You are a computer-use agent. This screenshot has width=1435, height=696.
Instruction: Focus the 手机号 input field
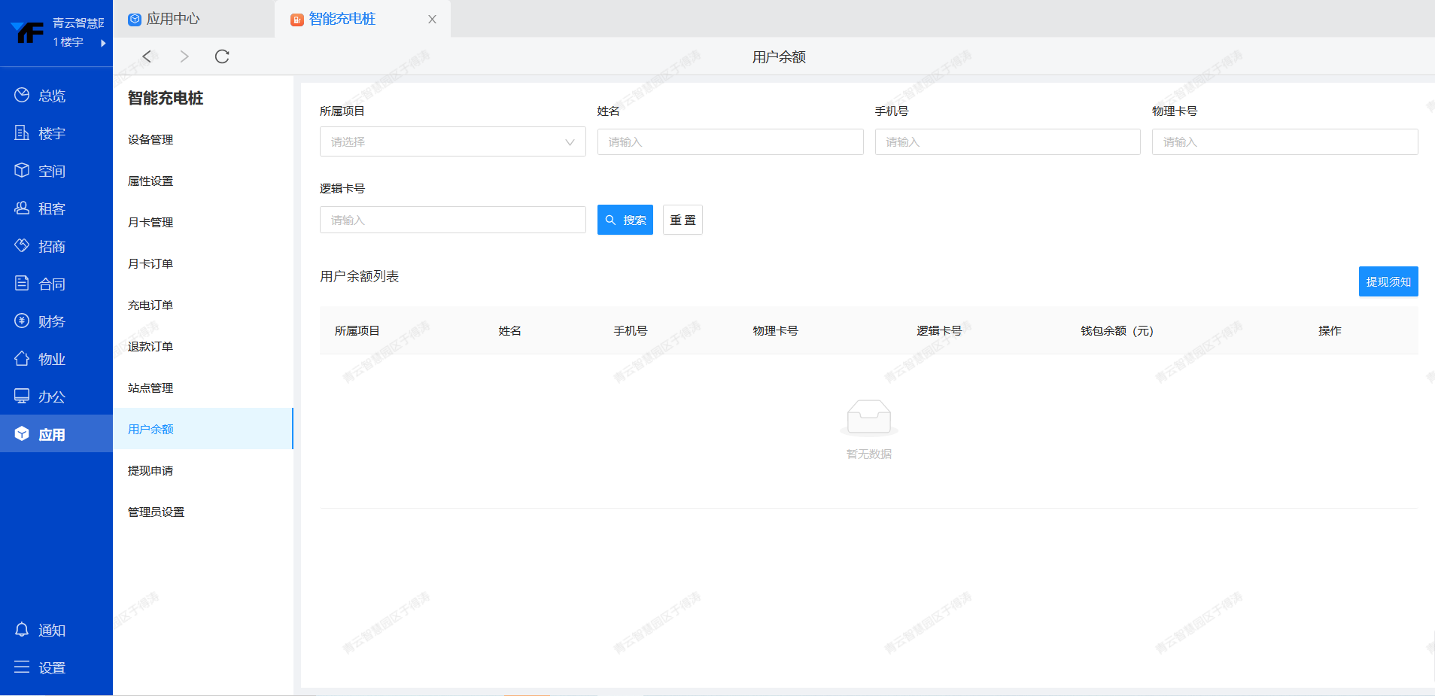[1007, 141]
